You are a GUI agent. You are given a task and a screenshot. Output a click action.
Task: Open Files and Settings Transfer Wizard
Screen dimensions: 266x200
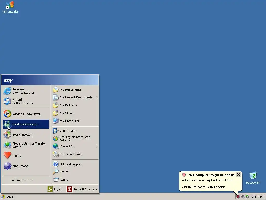[26, 145]
